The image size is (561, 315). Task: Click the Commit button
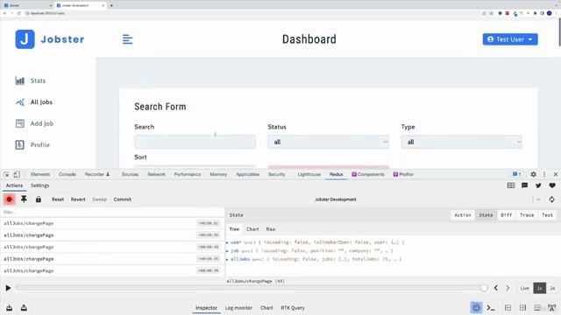pos(123,199)
